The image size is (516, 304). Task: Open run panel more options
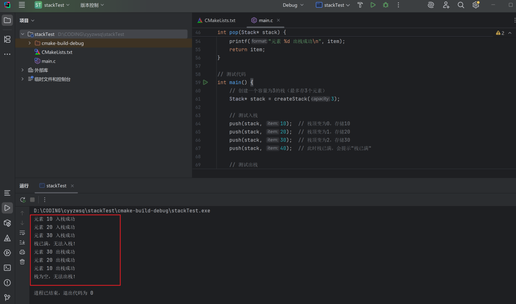click(44, 200)
